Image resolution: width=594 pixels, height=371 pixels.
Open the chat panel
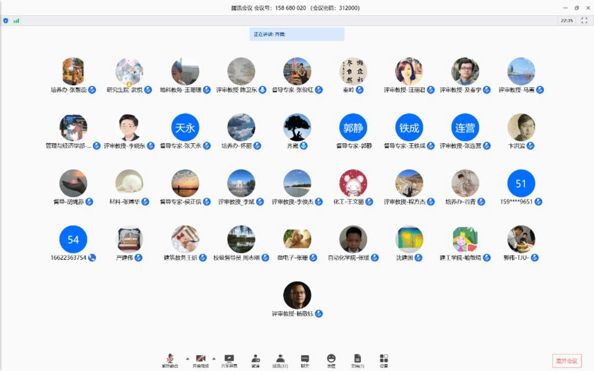pyautogui.click(x=305, y=360)
